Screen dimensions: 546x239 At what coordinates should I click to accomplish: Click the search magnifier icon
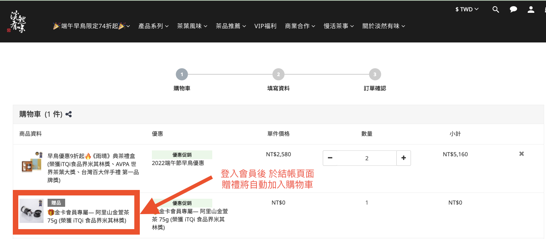click(x=495, y=10)
